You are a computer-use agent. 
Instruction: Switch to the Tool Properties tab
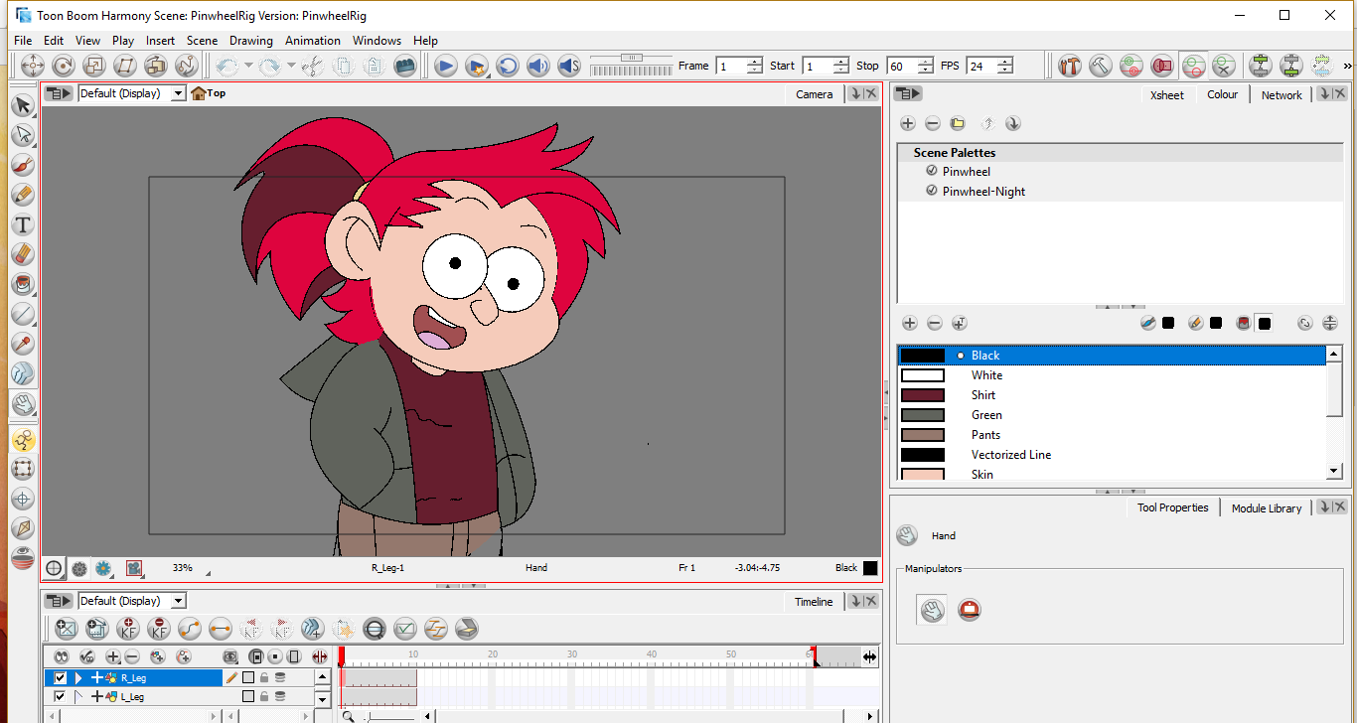pyautogui.click(x=1173, y=507)
